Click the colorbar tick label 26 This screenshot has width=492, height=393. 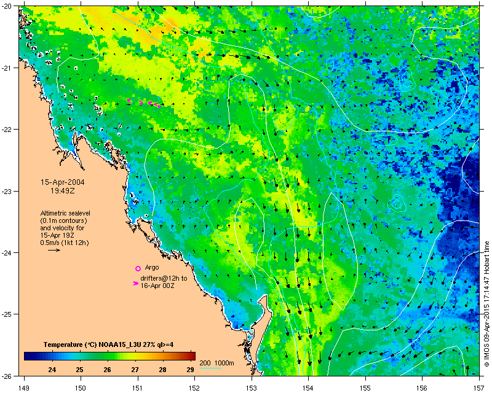click(107, 370)
